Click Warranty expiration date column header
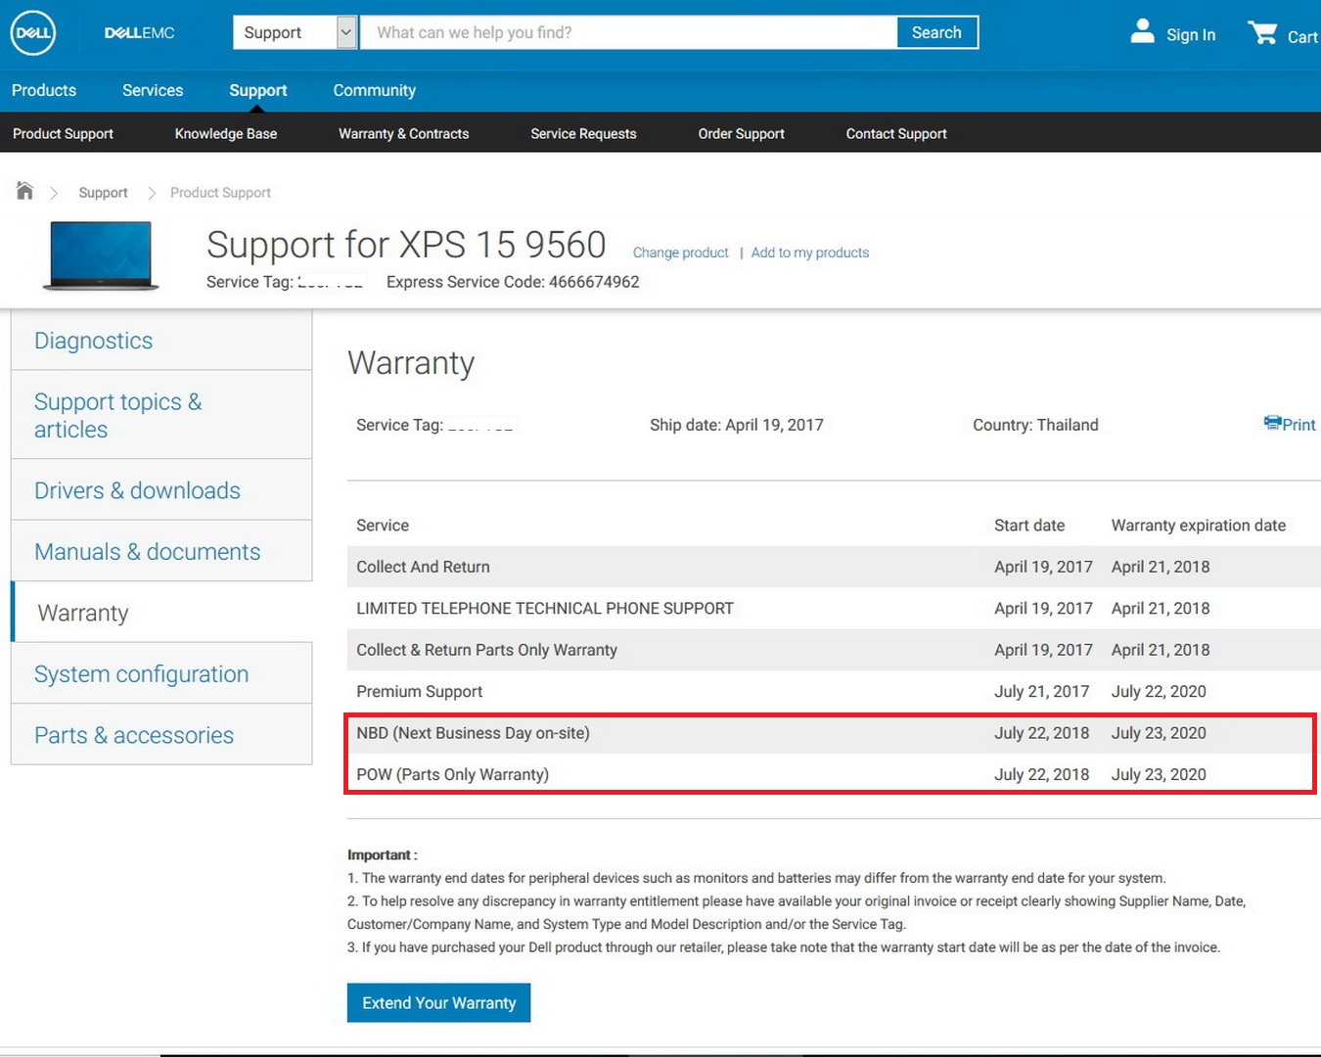Screen dimensions: 1321x1057 tap(1199, 526)
